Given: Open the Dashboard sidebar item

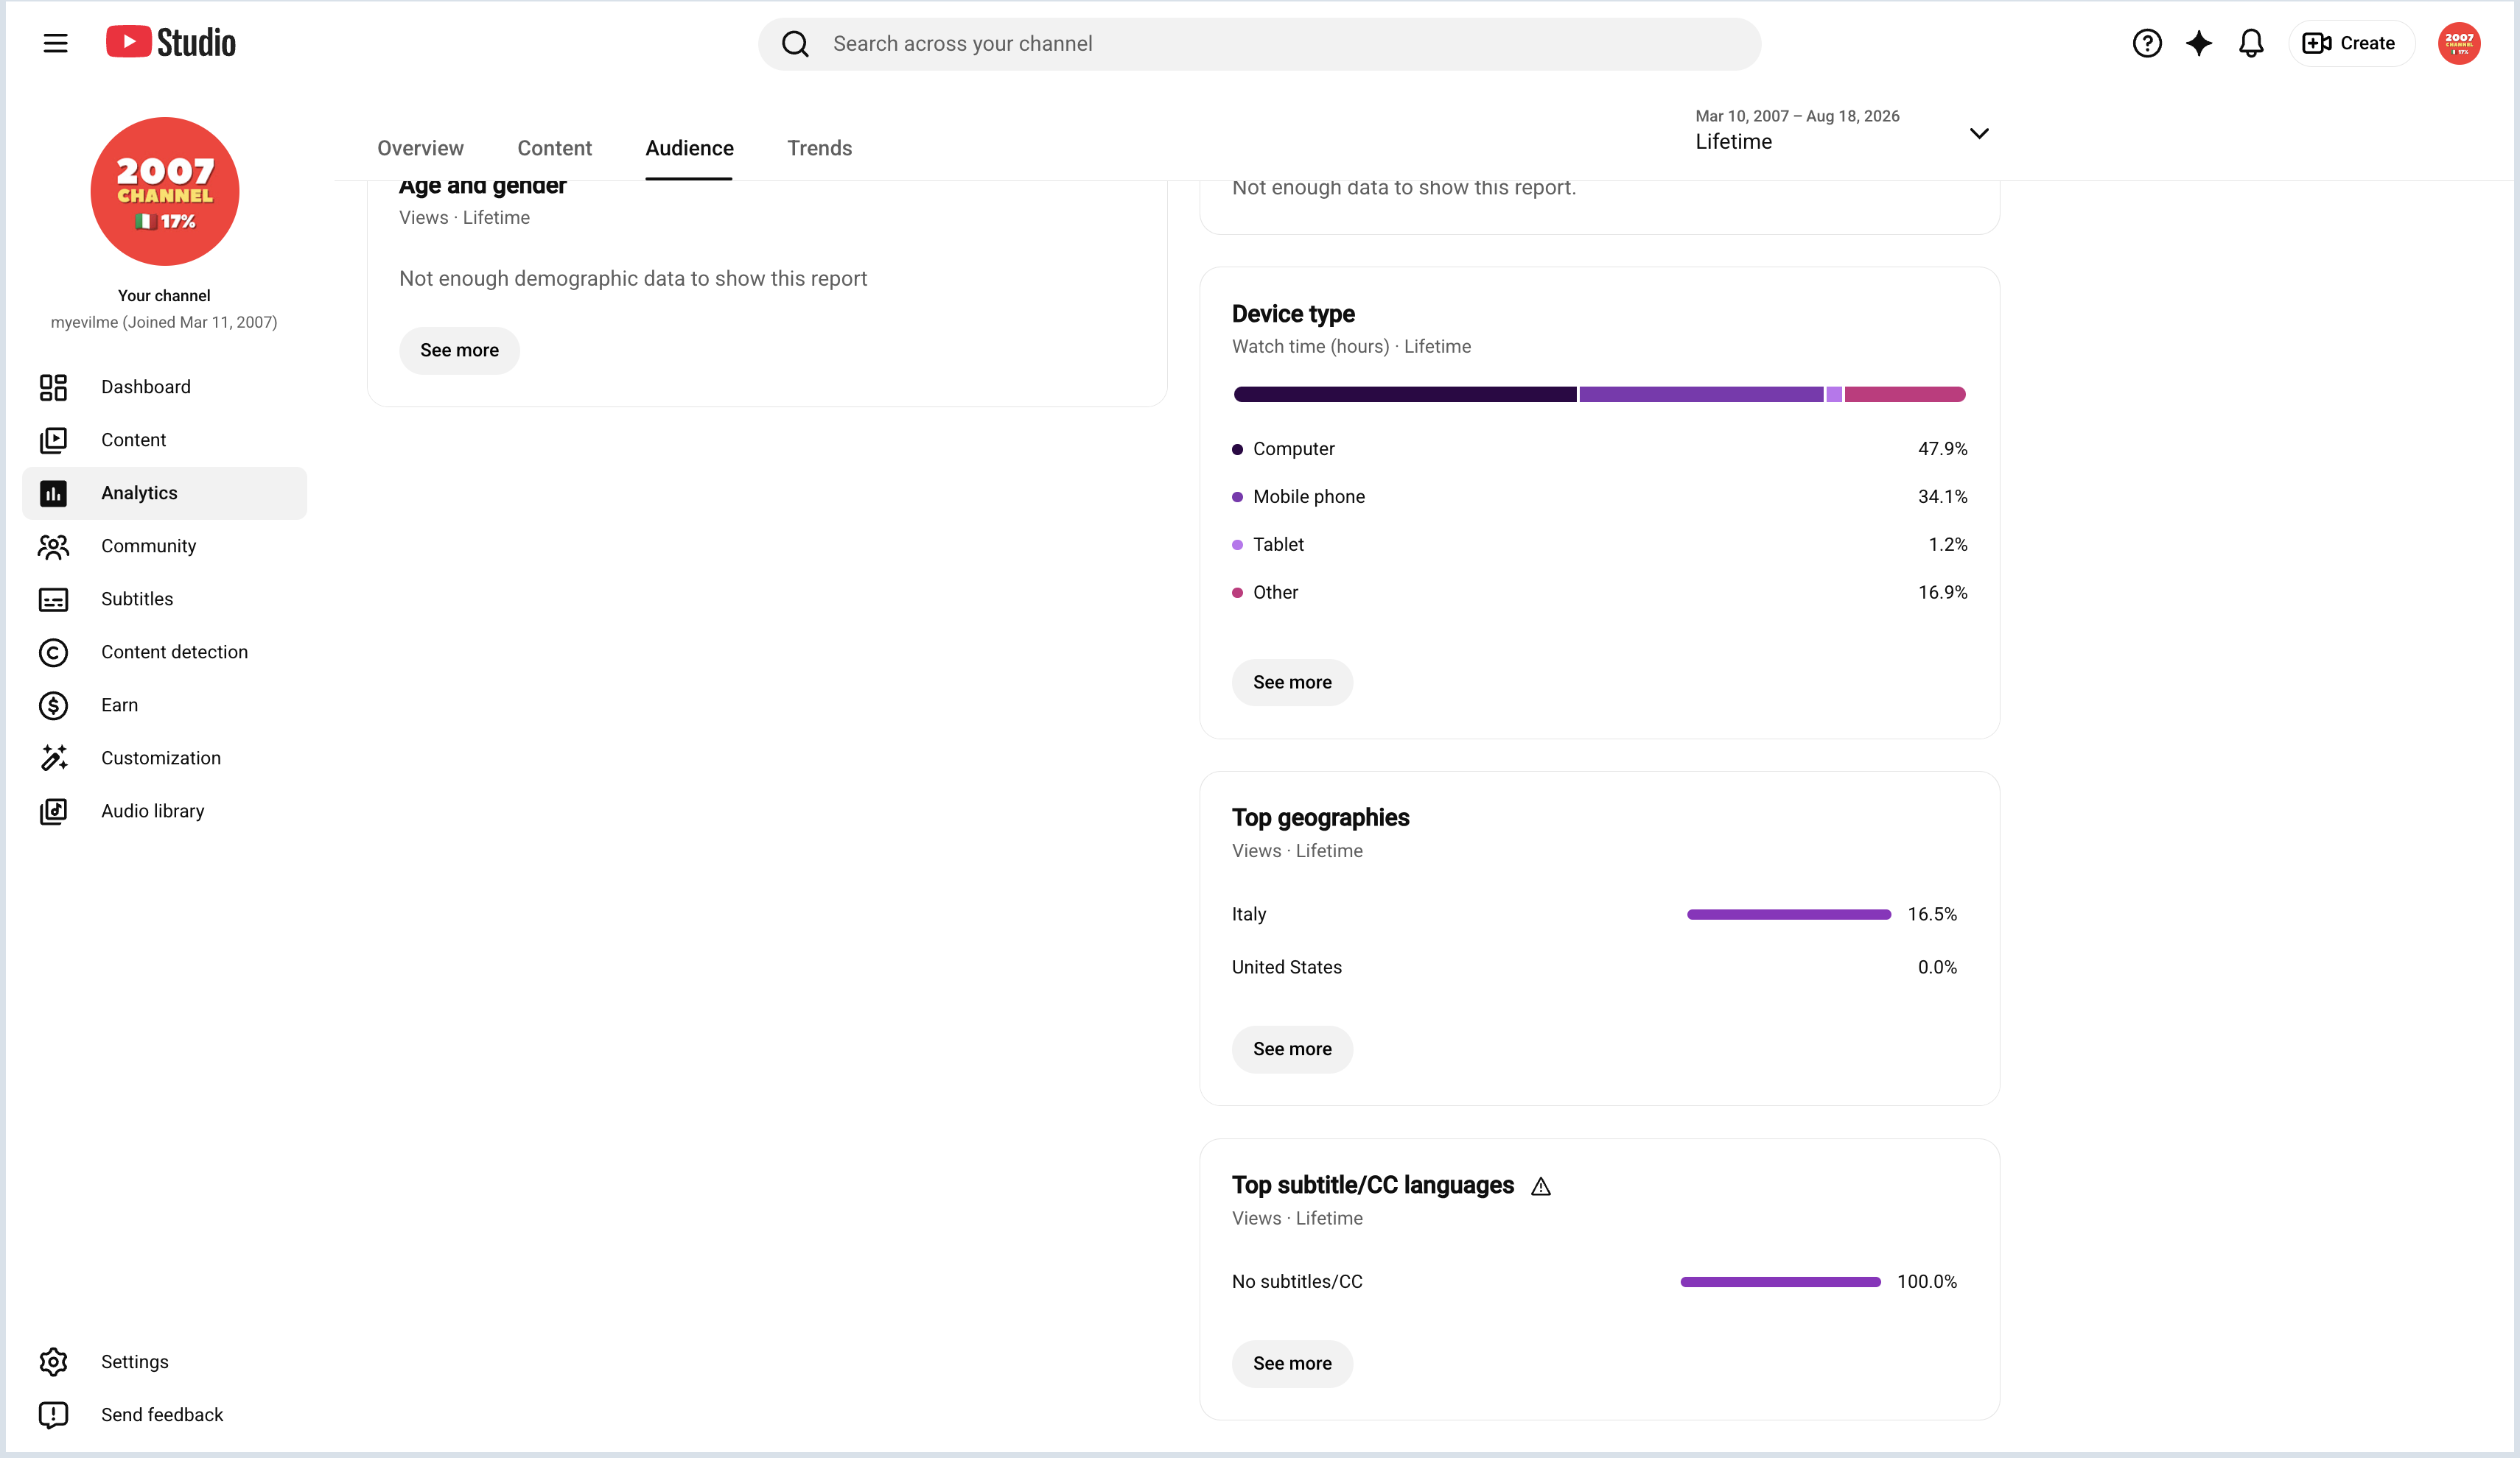Looking at the screenshot, I should (x=164, y=387).
